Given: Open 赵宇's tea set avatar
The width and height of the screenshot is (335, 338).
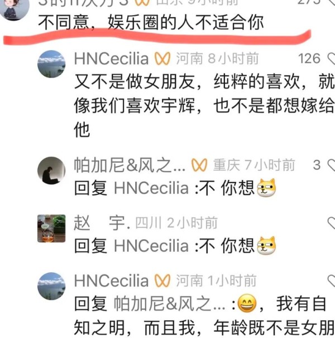Looking at the screenshot, I should 51,228.
